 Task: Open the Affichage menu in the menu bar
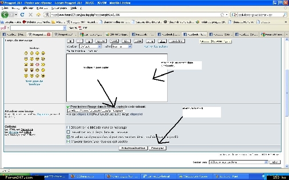click(29, 8)
